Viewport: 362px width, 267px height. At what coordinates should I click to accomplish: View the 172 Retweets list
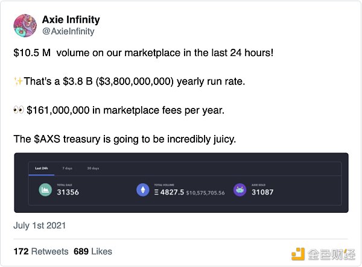(40, 251)
